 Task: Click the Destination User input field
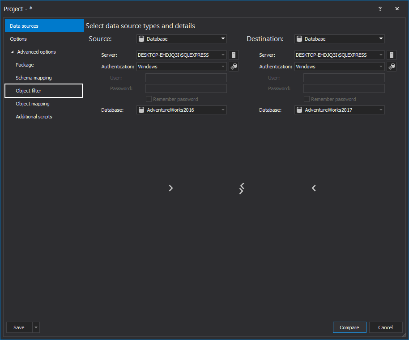(344, 78)
